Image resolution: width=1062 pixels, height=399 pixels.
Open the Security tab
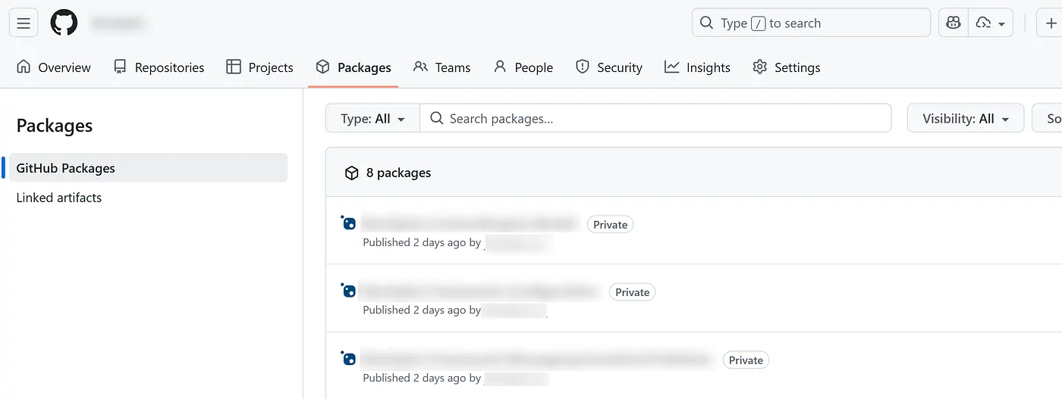click(x=608, y=67)
